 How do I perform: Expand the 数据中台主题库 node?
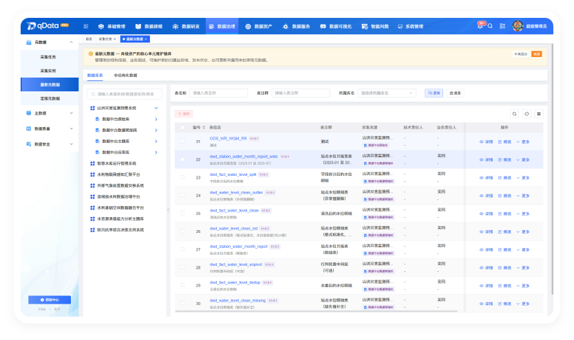[156, 141]
